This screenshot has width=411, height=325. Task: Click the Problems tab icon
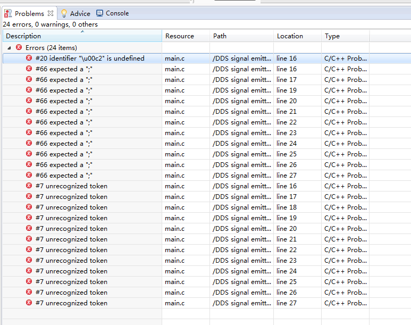[8, 13]
